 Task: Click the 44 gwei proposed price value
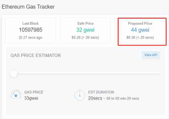[140, 30]
